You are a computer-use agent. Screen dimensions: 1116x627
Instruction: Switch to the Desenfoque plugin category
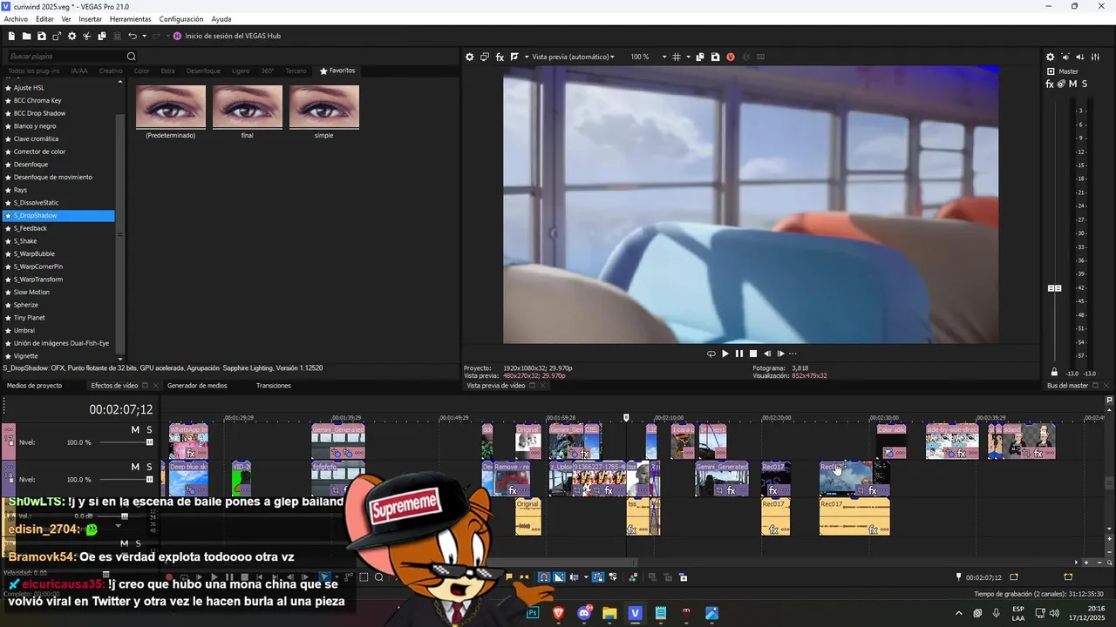point(203,71)
